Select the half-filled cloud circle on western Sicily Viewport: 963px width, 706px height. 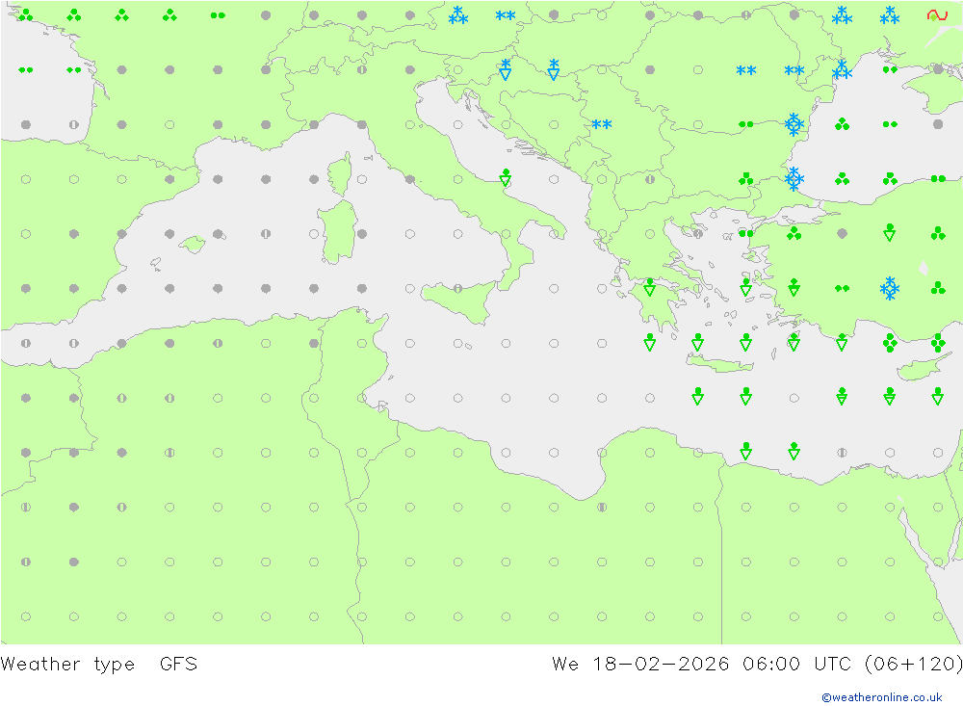457,288
